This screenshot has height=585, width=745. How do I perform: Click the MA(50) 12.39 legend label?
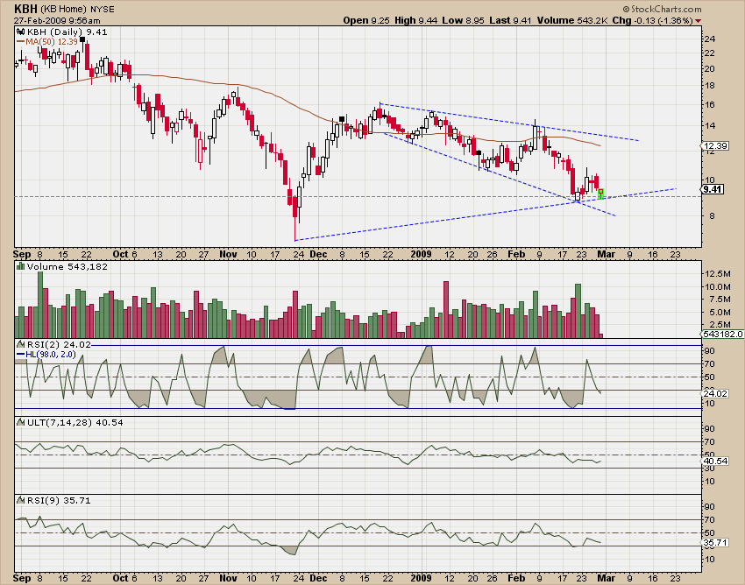point(52,42)
